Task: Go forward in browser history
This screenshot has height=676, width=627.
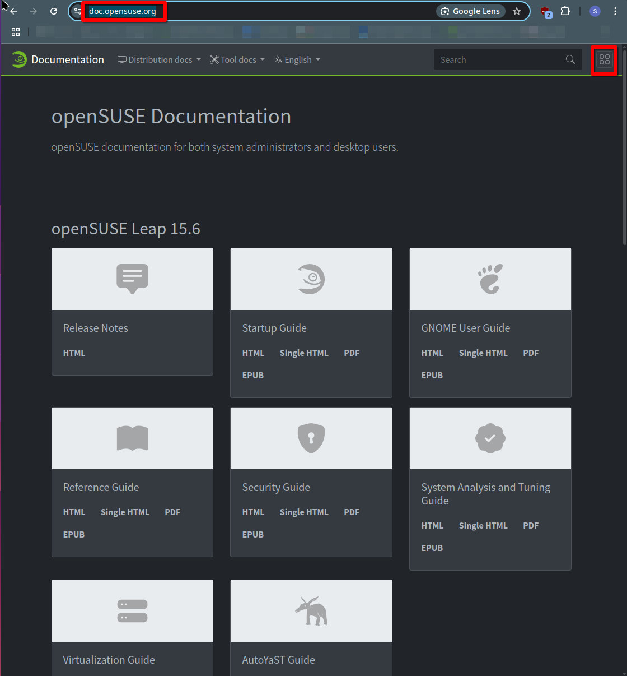Action: (x=34, y=11)
